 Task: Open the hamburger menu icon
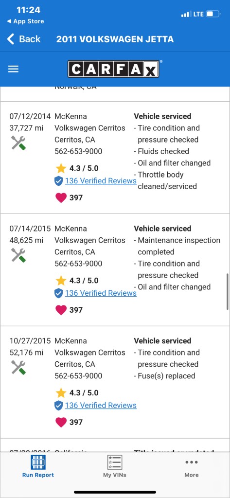pyautogui.click(x=13, y=69)
